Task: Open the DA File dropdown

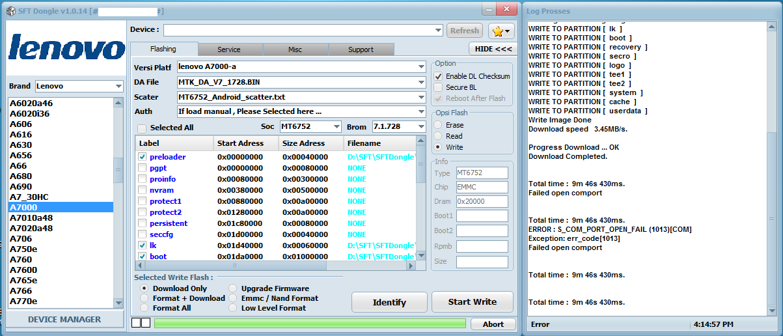Action: 422,82
